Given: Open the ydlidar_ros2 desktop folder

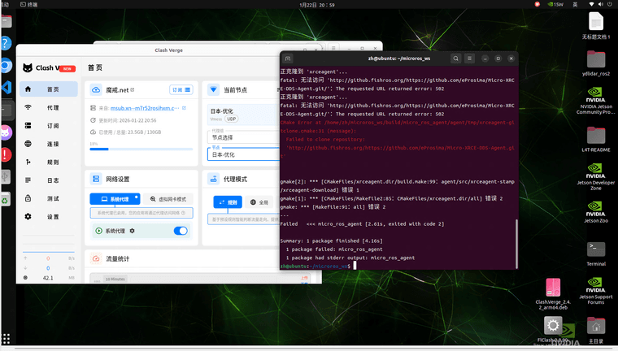Looking at the screenshot, I should [x=595, y=63].
